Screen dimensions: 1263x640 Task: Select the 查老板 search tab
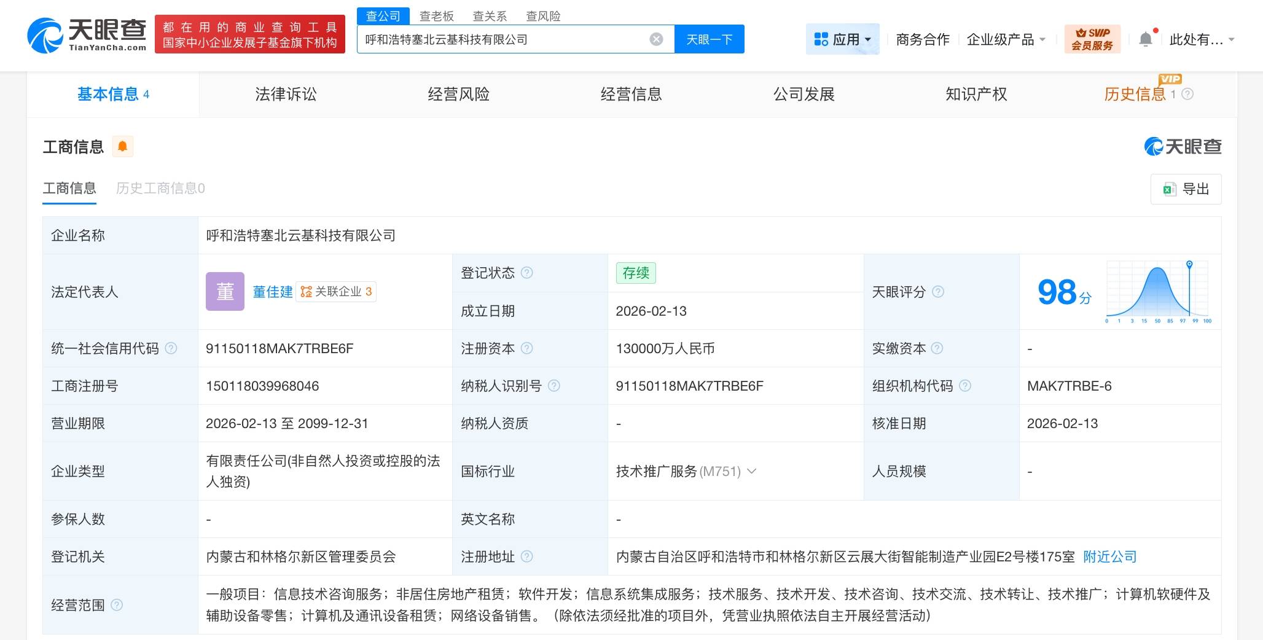[x=437, y=16]
